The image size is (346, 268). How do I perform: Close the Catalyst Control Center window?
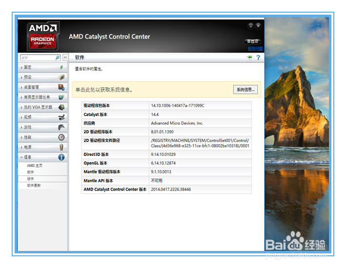pyautogui.click(x=258, y=26)
